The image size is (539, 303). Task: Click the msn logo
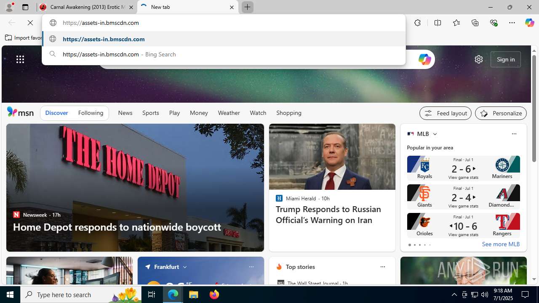pos(20,112)
